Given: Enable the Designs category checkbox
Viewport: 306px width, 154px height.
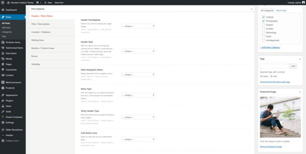Looking at the screenshot, I should pos(263,25).
